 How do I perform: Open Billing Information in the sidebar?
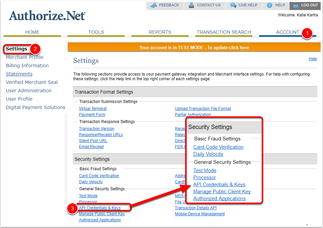[27, 66]
